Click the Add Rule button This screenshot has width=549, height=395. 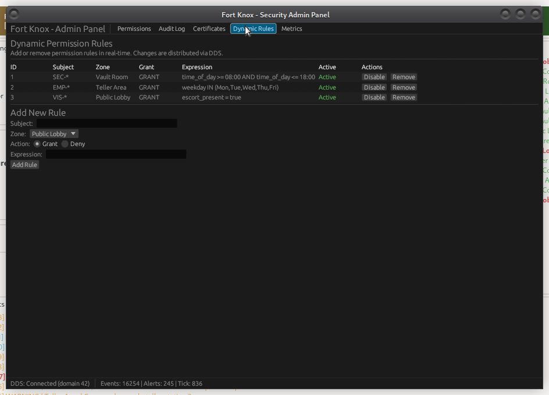coord(24,165)
